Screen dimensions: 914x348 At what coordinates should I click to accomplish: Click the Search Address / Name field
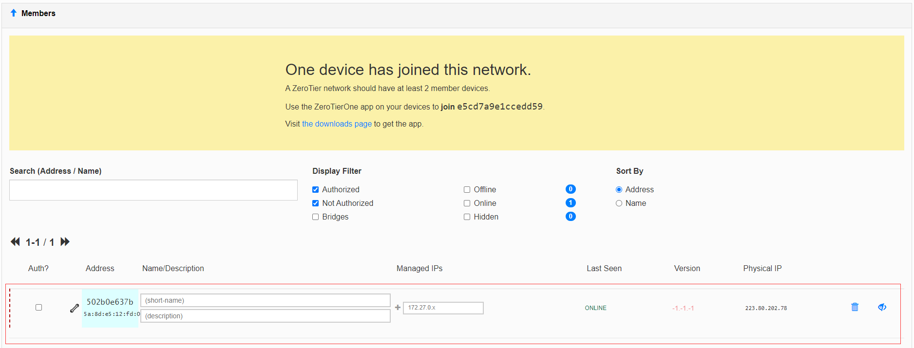click(x=153, y=190)
